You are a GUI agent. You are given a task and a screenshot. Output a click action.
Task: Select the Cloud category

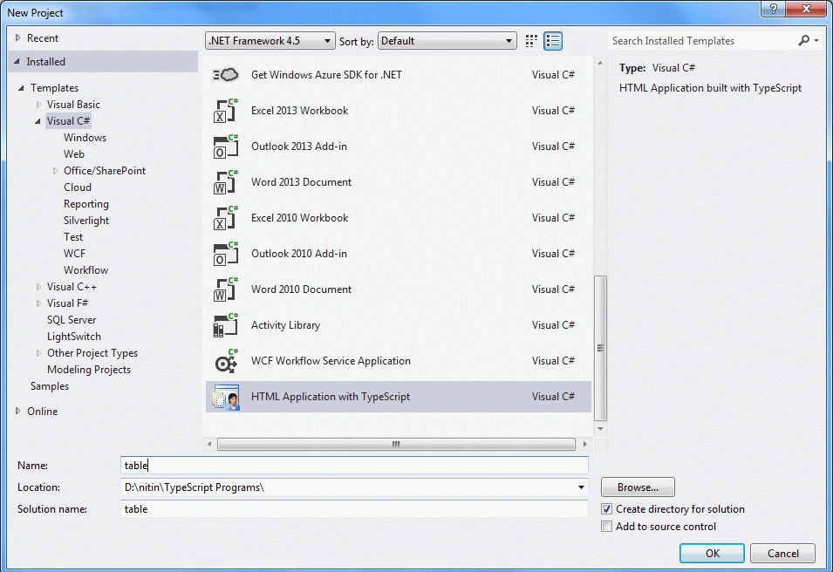(x=78, y=187)
